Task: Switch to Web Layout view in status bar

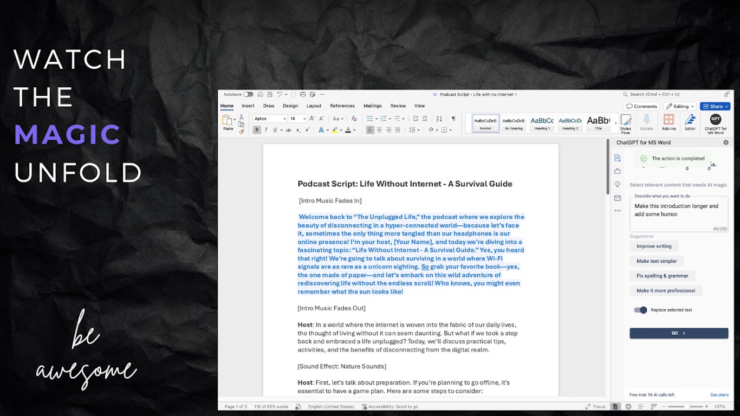Action: pos(628,406)
